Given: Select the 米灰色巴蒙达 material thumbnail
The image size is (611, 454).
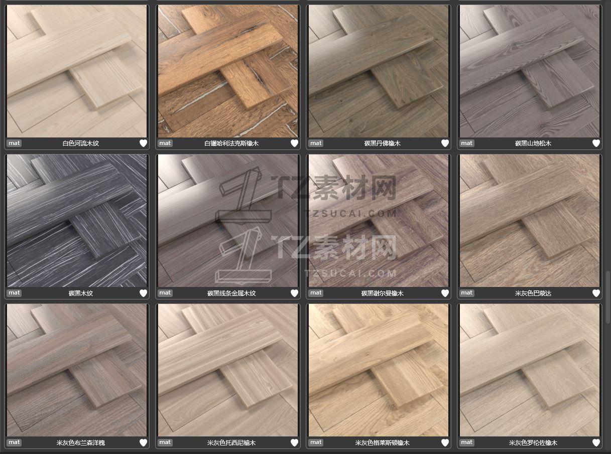Looking at the screenshot, I should 530,221.
